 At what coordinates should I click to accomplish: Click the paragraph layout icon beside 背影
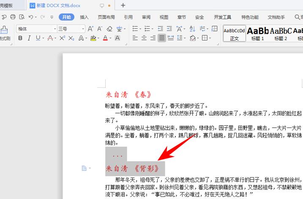pyautogui.click(x=84, y=168)
